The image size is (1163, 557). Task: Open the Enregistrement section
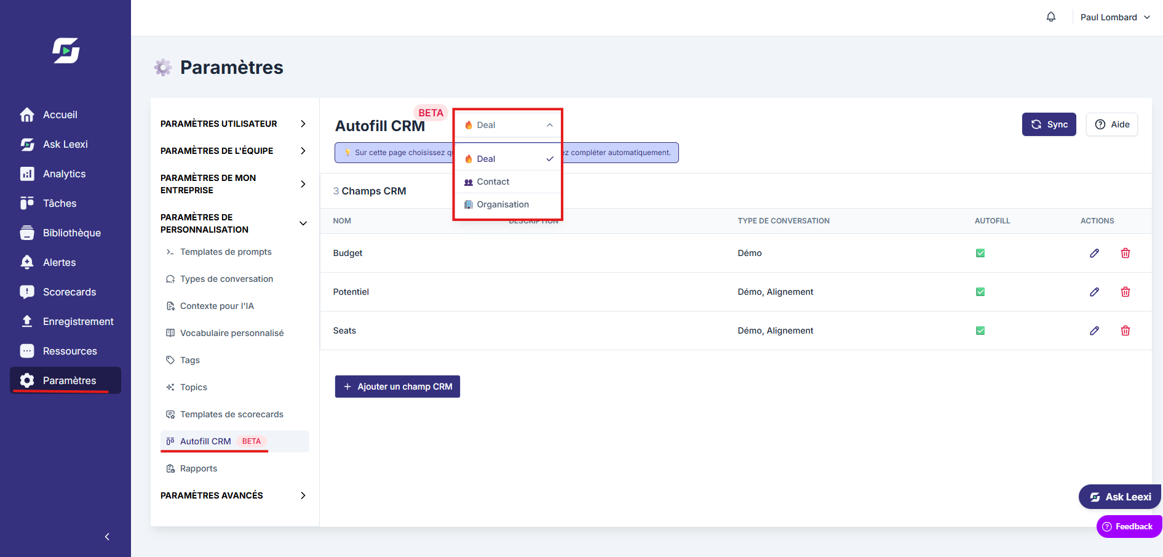pos(65,321)
